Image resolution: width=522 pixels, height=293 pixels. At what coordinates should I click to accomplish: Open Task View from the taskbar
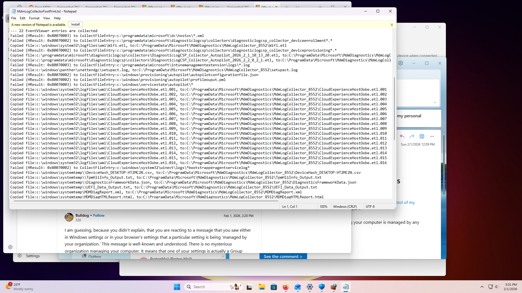[x=249, y=287]
